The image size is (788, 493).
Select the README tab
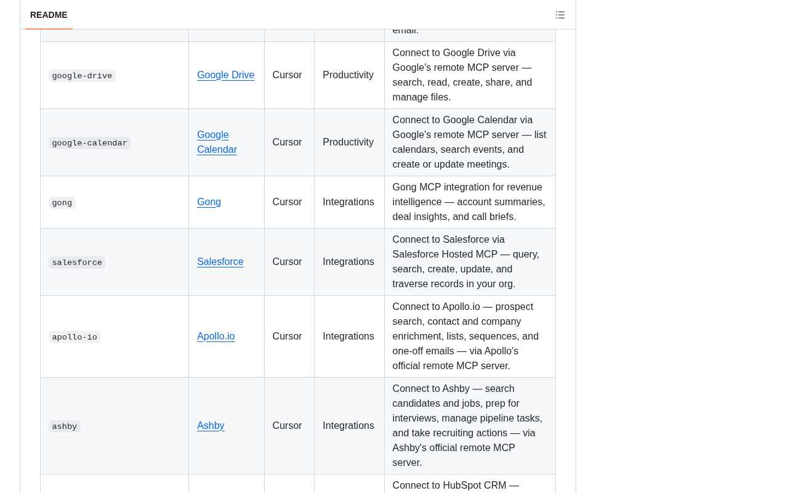[49, 15]
